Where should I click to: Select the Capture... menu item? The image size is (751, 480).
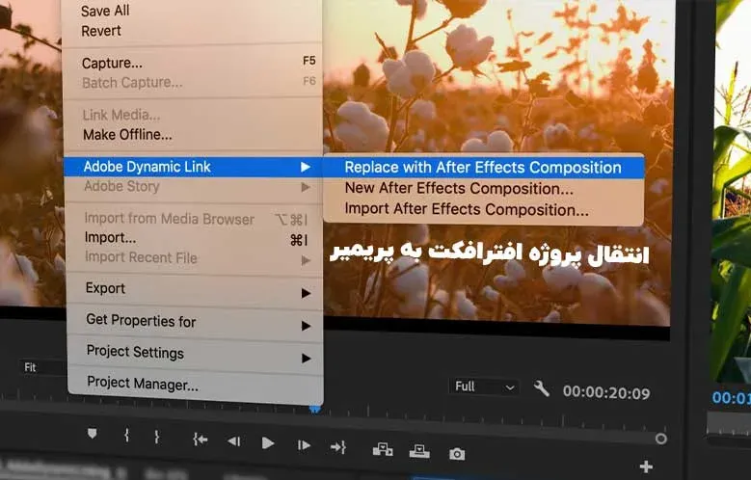point(192,63)
